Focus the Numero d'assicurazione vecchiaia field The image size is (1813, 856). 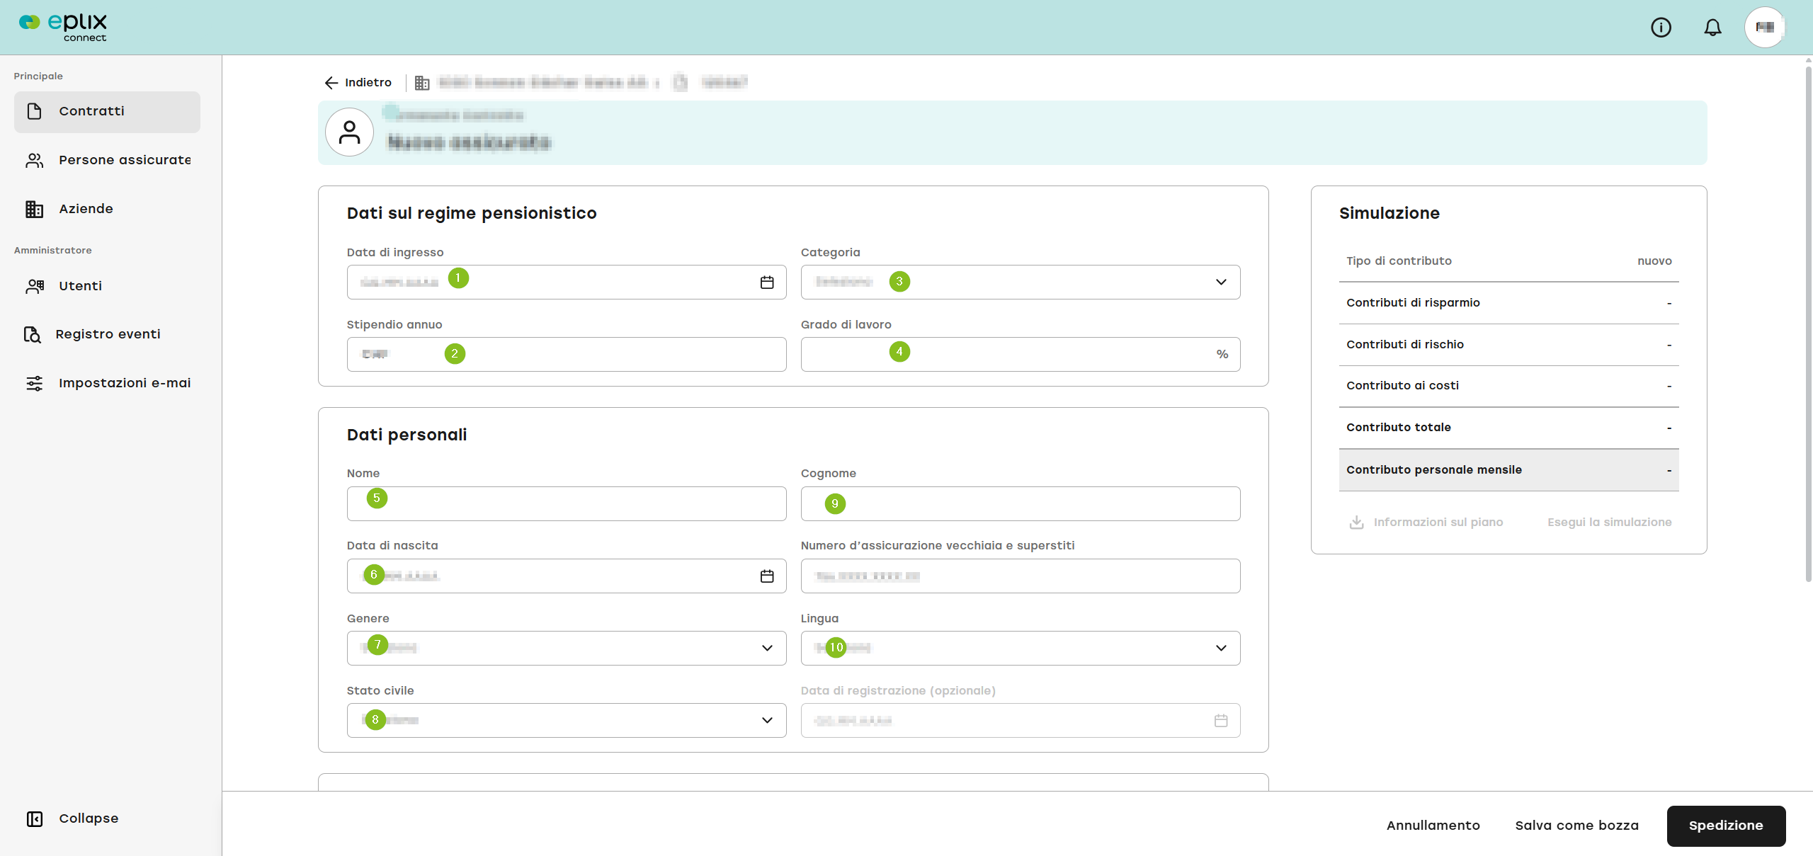(x=1021, y=576)
